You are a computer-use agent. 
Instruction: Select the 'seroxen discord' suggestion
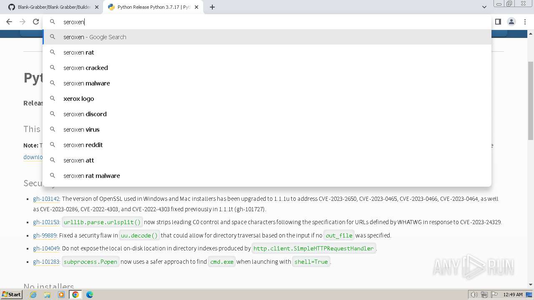[267, 114]
